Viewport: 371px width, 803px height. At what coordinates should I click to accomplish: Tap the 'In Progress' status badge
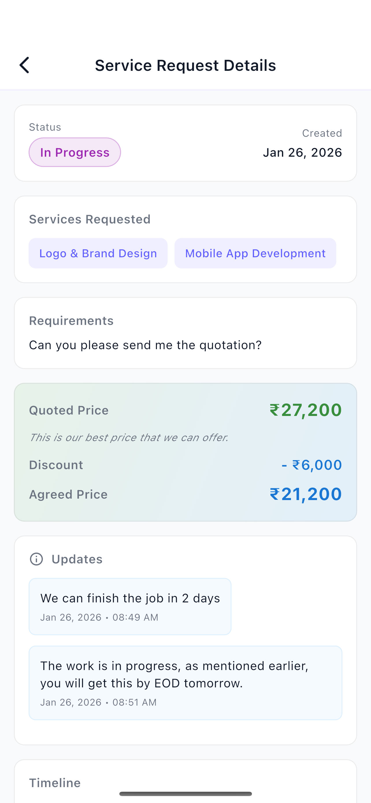(x=75, y=152)
